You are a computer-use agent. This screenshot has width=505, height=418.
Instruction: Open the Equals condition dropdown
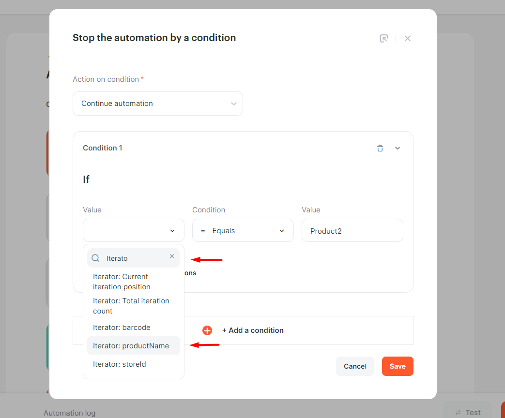[x=243, y=230]
